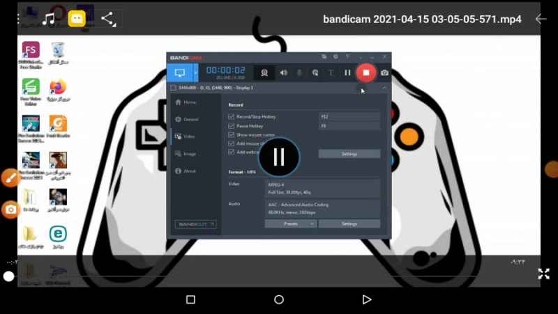
Task: Click the BANDICUT button in sidebar
Action: click(x=196, y=224)
